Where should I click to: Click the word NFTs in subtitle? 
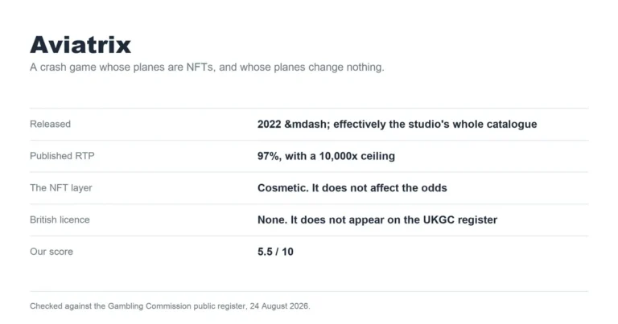[200, 68]
